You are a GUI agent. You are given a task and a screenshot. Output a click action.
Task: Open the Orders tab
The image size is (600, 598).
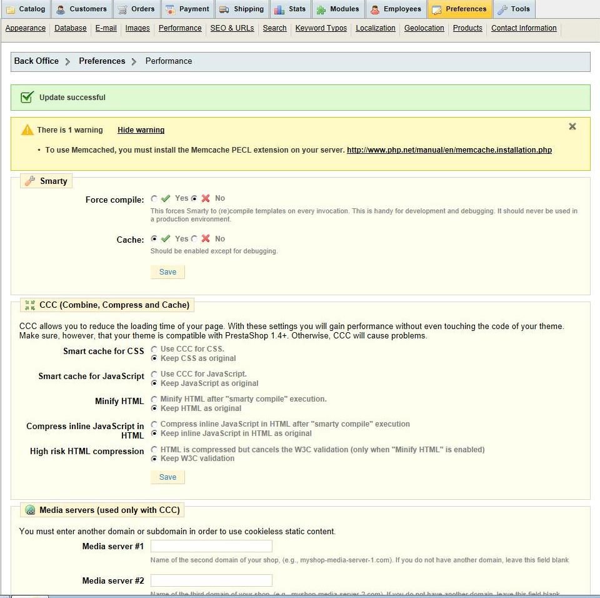137,9
